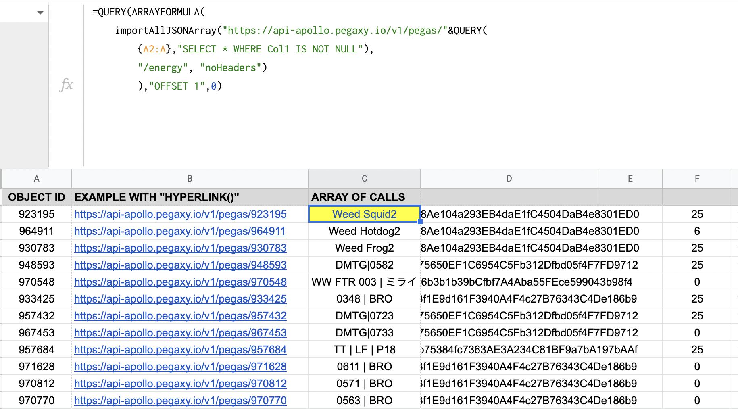Viewport: 738px width, 409px height.
Task: Select the TT | LF | P18 cell
Action: coord(365,350)
